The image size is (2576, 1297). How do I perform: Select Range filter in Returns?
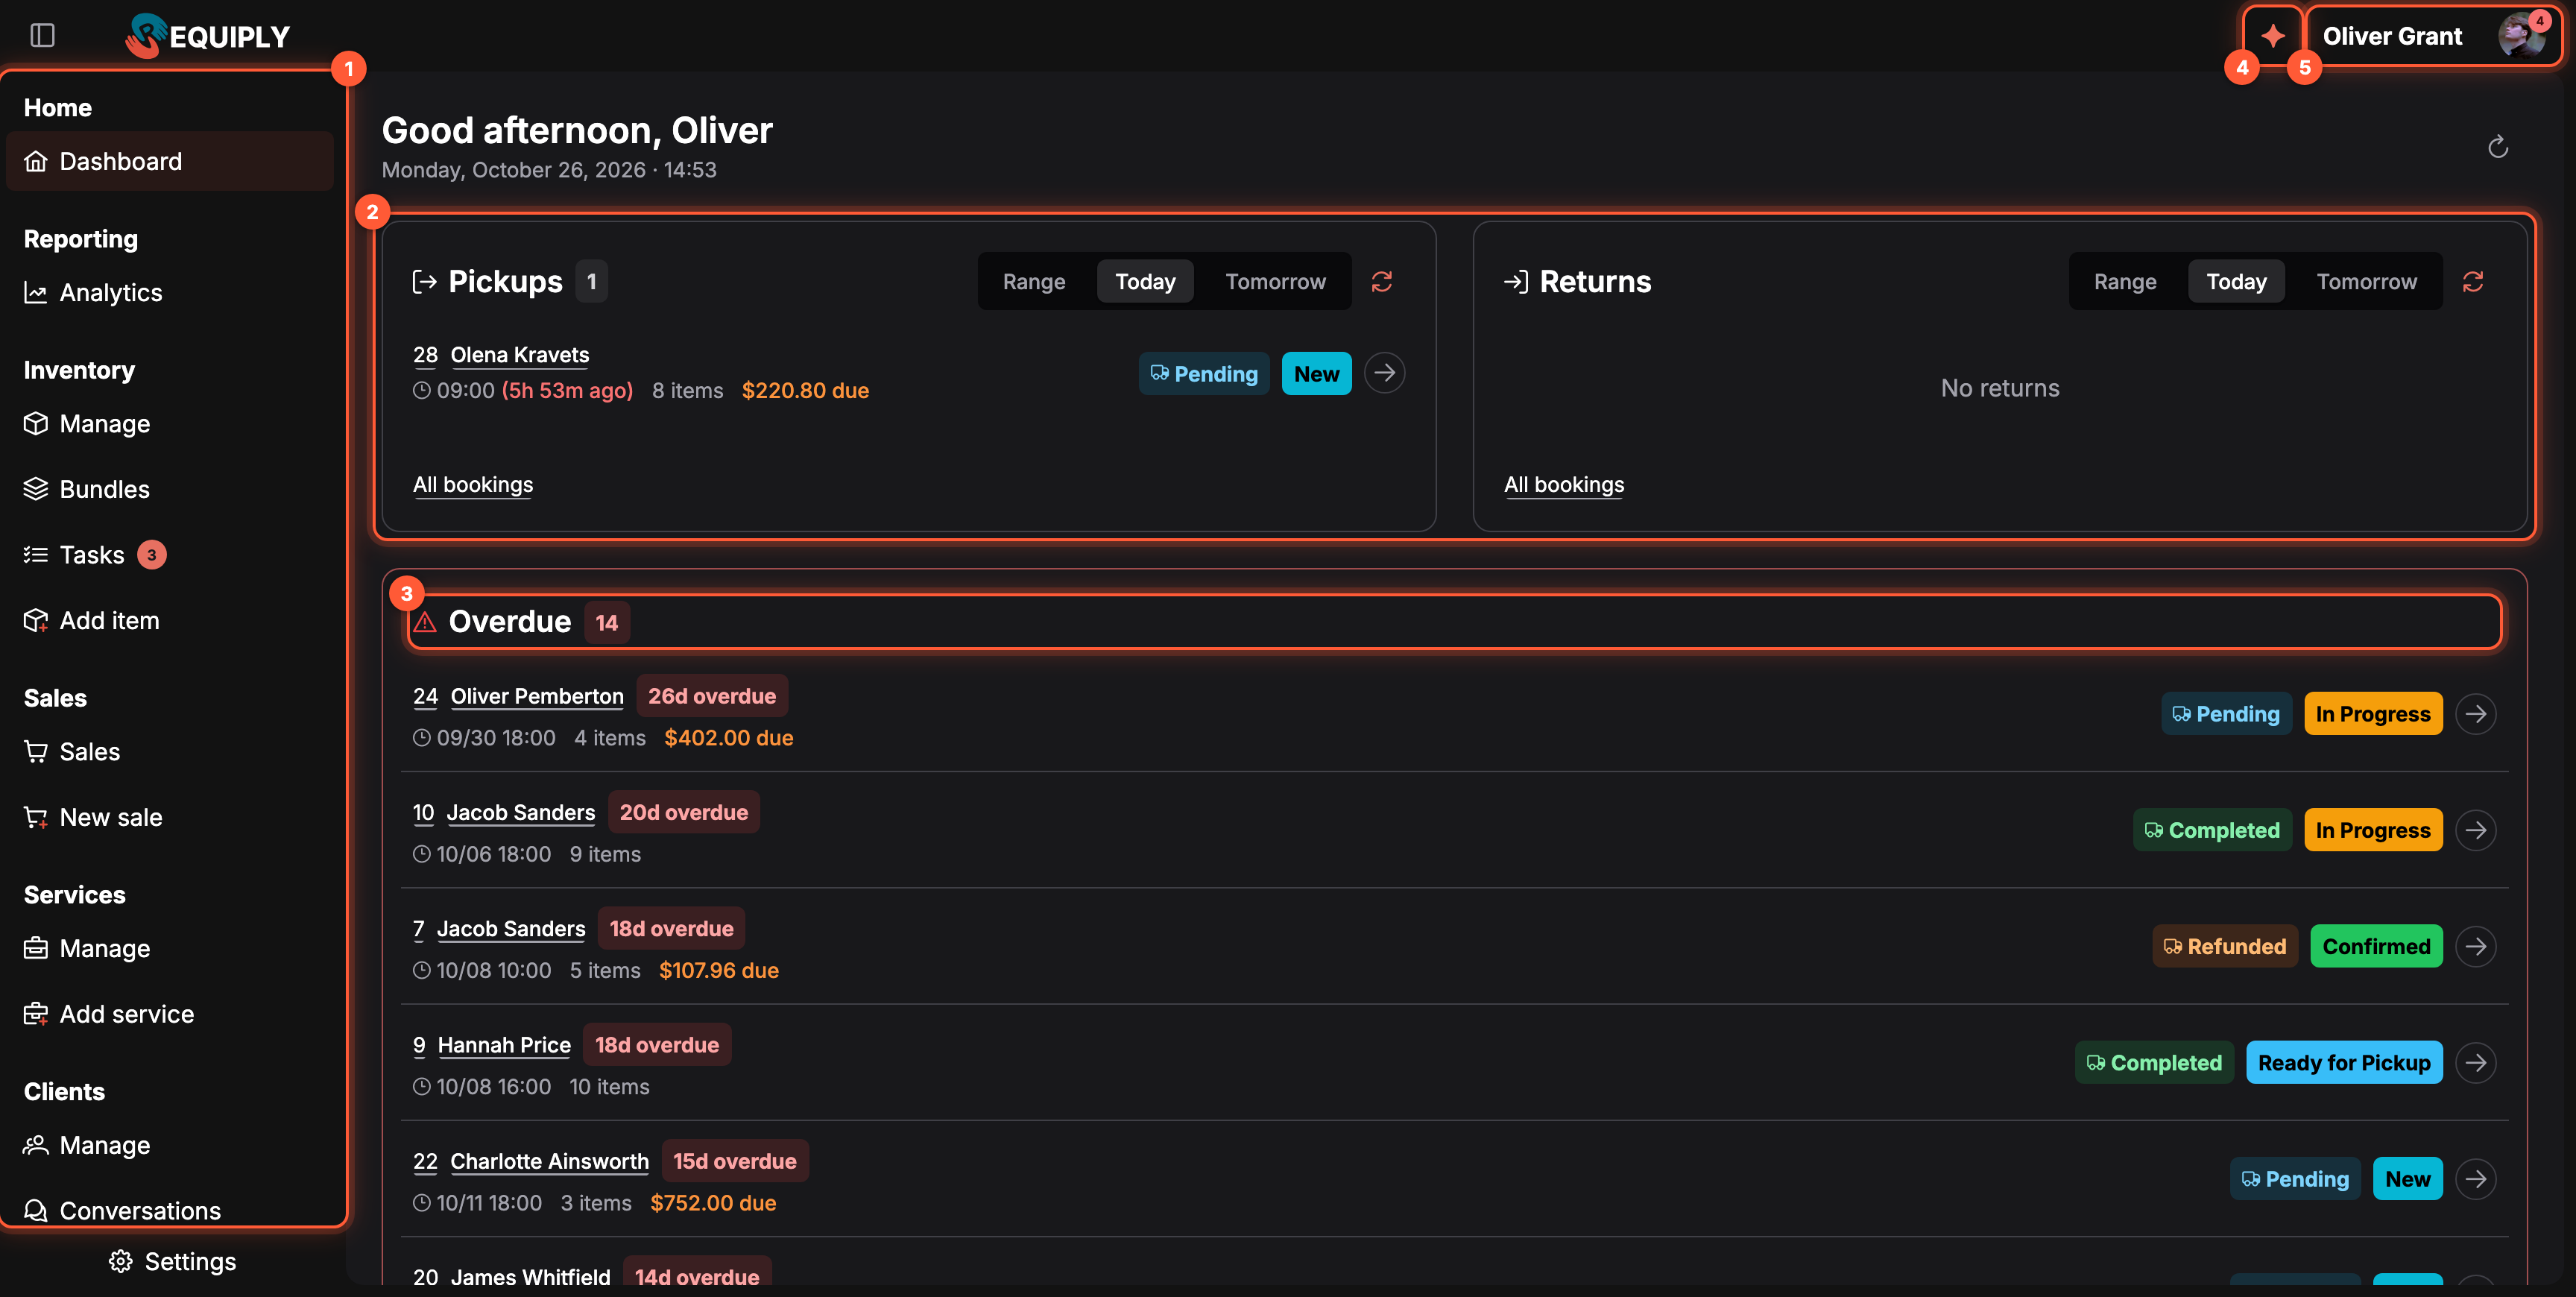pos(2125,282)
